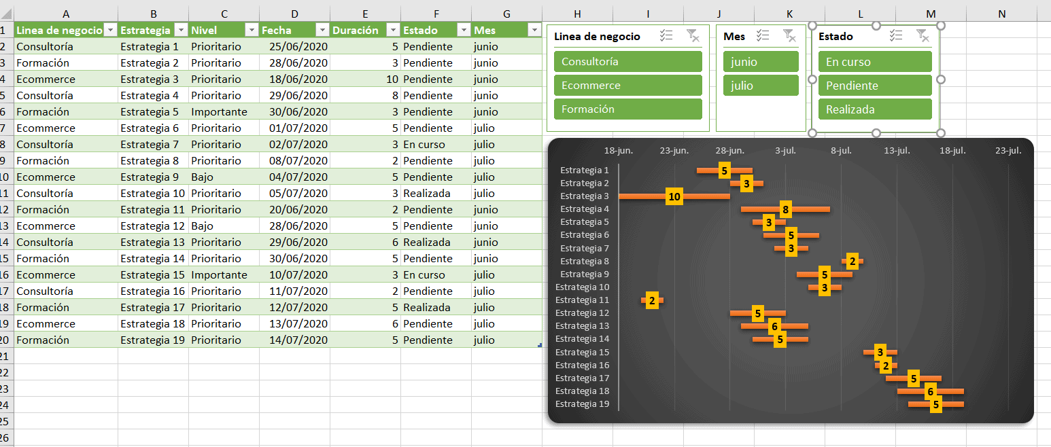Viewport: 1051px width, 447px height.
Task: Click 18-jun. axis label in chart
Action: point(619,151)
